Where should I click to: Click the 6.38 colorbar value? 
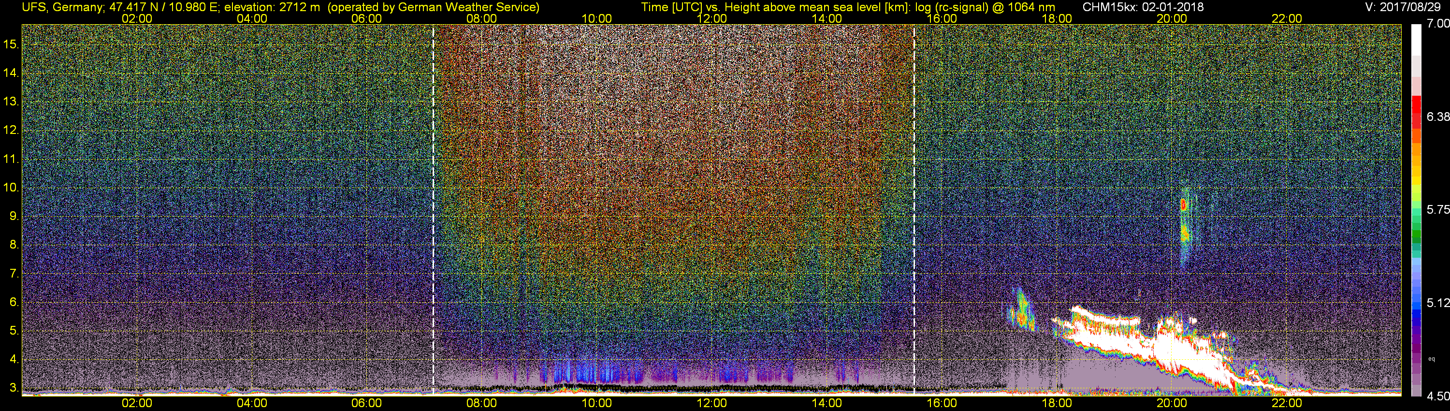1438,117
